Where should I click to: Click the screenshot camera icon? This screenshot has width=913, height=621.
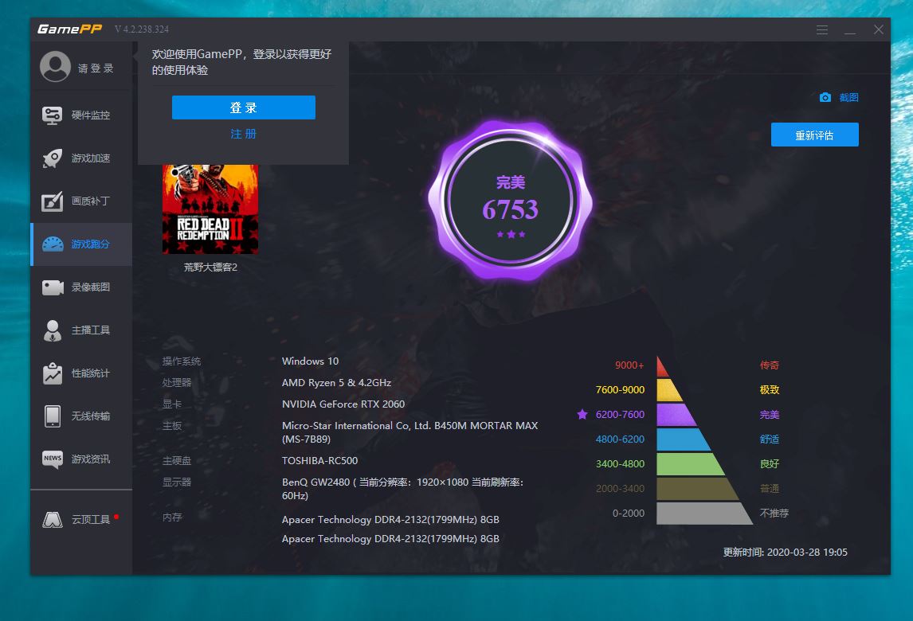[x=825, y=97]
